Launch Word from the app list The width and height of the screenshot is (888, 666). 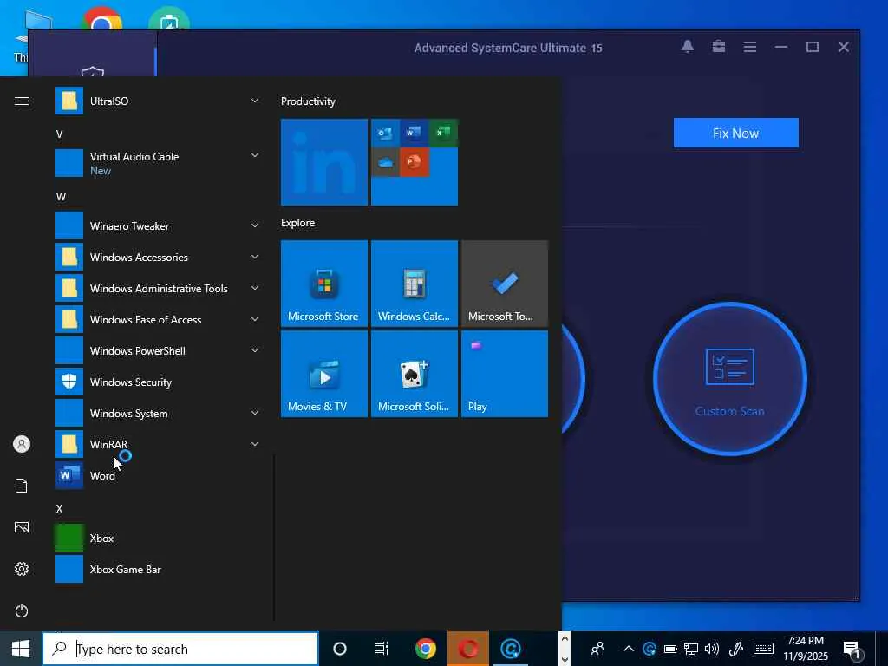(158, 476)
